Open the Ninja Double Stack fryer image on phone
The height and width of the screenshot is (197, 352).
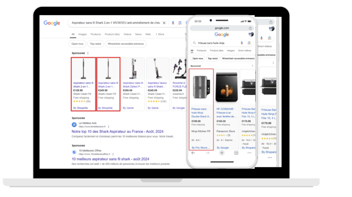pos(201,87)
